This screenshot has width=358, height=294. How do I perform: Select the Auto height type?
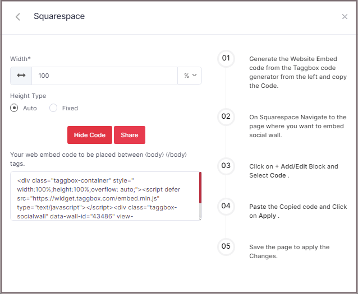tap(15, 108)
